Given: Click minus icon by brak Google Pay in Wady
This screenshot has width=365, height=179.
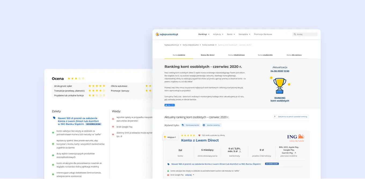Looking at the screenshot, I should tap(113, 127).
